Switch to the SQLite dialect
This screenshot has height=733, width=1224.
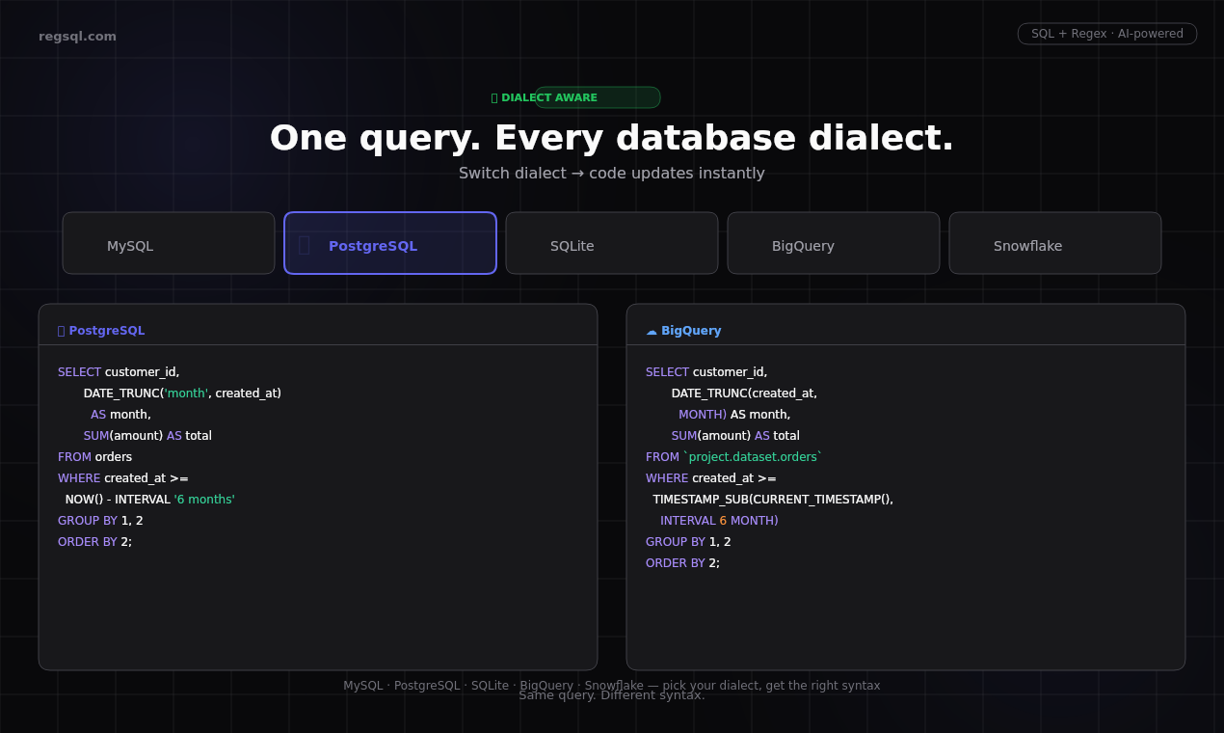(611, 243)
